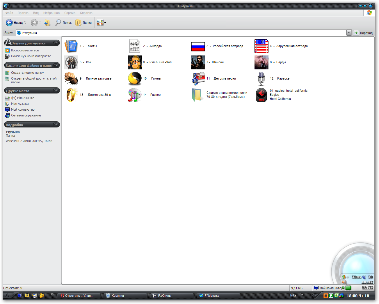Open the "Караоке" microphone folder
This screenshot has height=304, width=379.
tap(261, 78)
